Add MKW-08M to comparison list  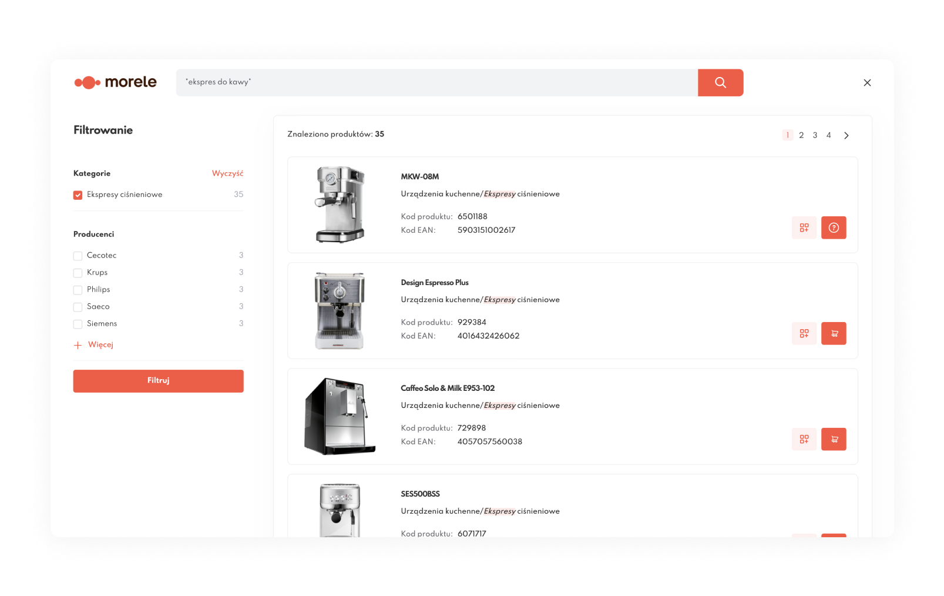tap(804, 227)
